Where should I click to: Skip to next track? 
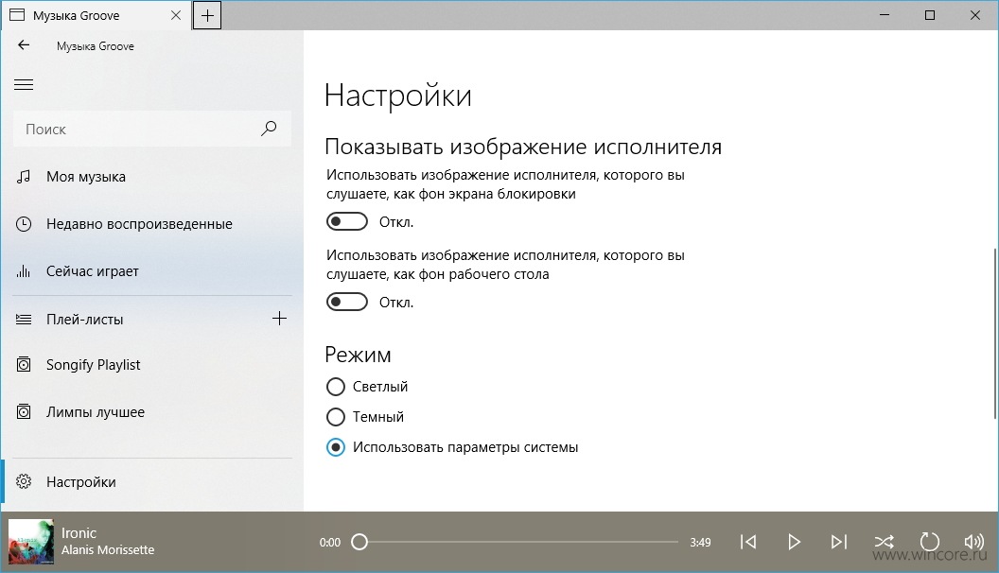point(839,542)
